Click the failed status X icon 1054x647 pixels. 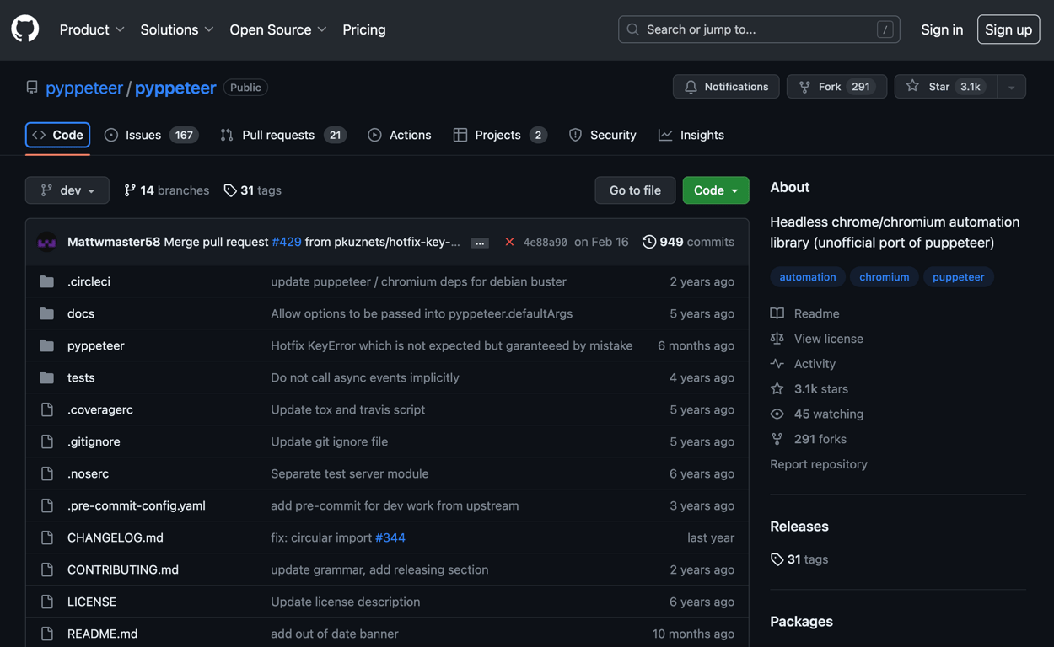509,242
